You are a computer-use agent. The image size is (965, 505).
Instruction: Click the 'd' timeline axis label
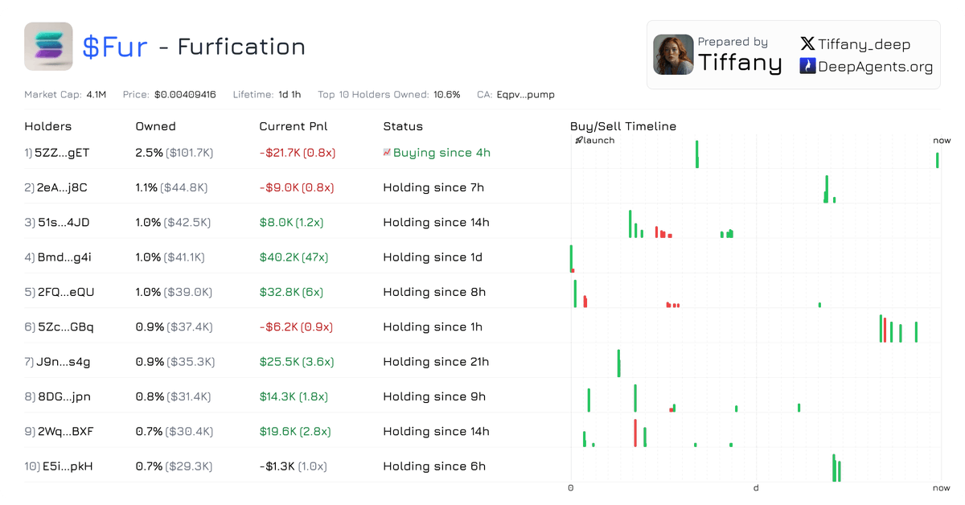tap(756, 488)
